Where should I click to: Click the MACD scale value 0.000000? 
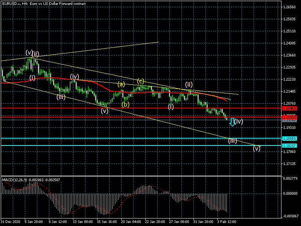[x=290, y=194]
